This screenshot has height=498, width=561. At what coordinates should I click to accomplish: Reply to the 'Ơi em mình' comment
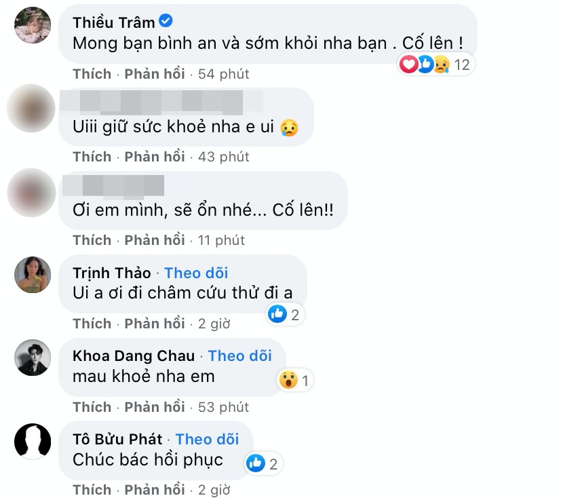tap(155, 240)
